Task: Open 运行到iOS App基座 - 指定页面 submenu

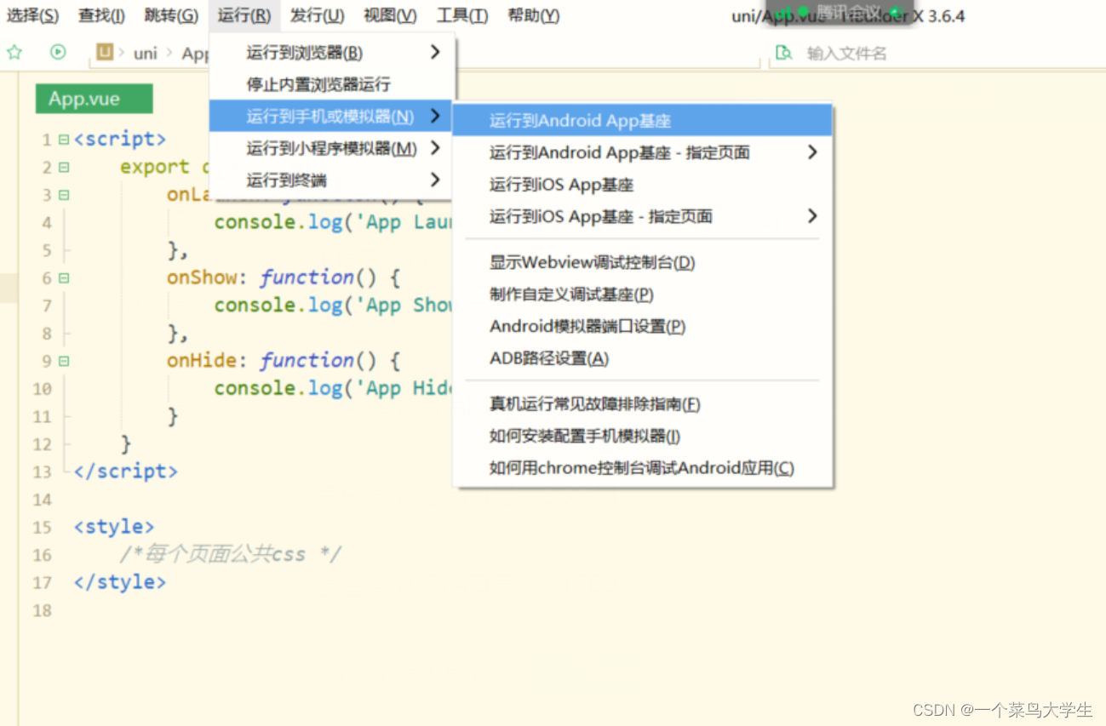Action: pos(643,216)
